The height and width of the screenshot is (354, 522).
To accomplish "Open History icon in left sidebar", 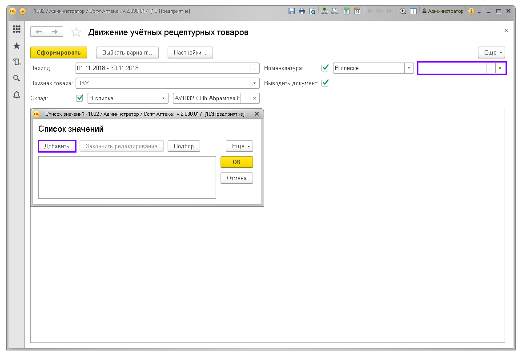I will [x=17, y=62].
